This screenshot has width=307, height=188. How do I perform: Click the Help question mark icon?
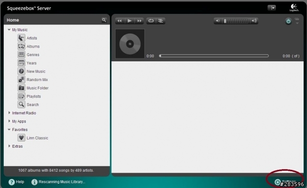12,182
